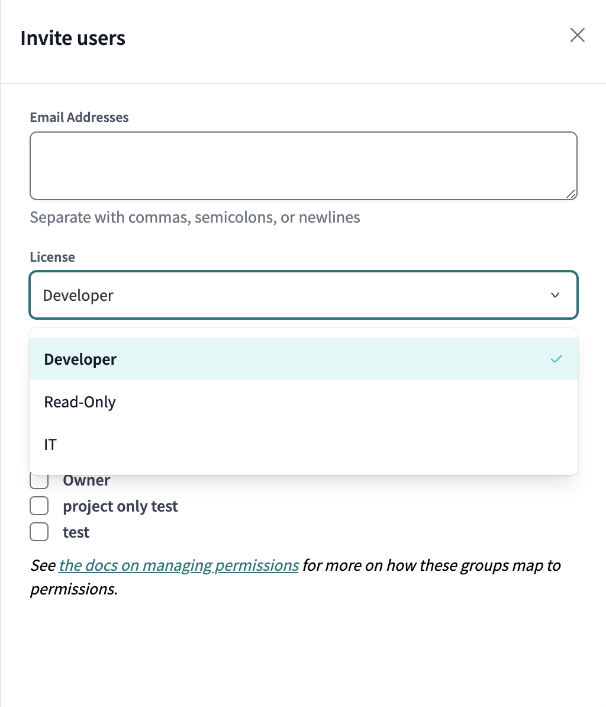The width and height of the screenshot is (606, 707).
Task: Check the test group checkbox
Action: [x=38, y=532]
